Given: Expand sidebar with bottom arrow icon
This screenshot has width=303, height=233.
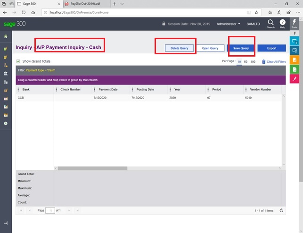Looking at the screenshot, I should 6,223.
